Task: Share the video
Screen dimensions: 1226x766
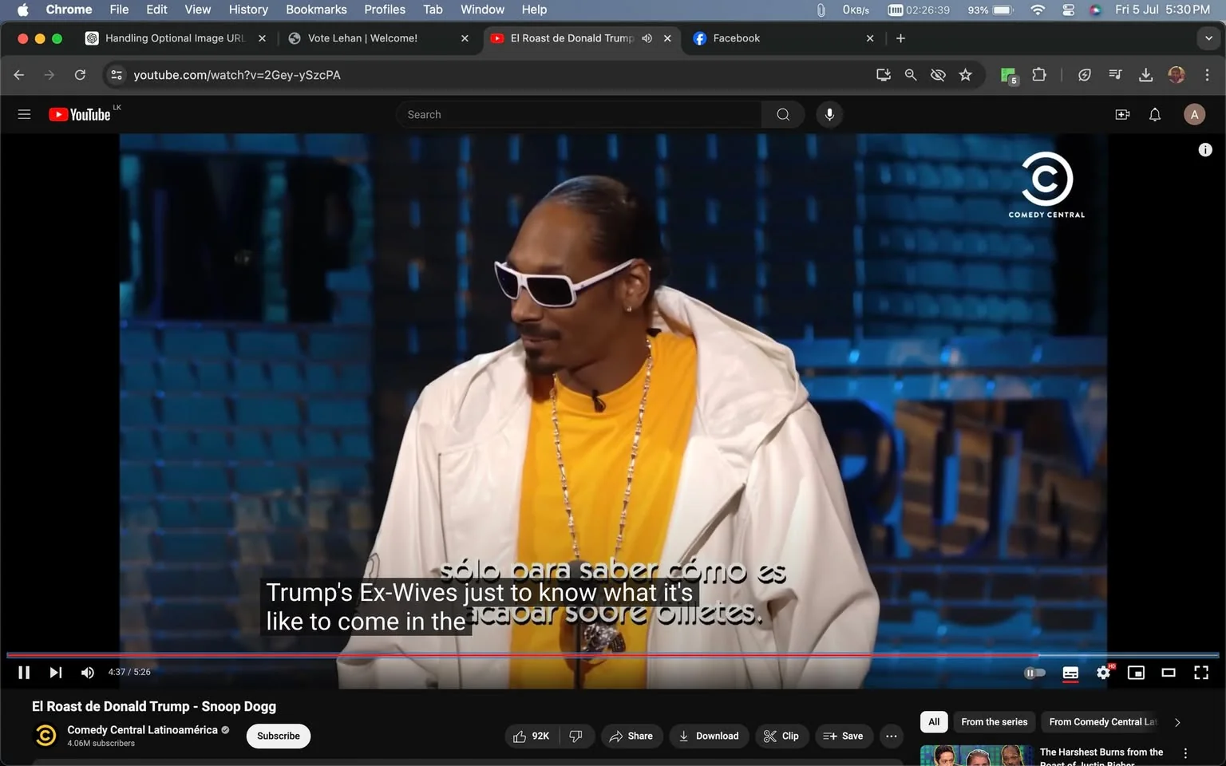Action: [631, 736]
